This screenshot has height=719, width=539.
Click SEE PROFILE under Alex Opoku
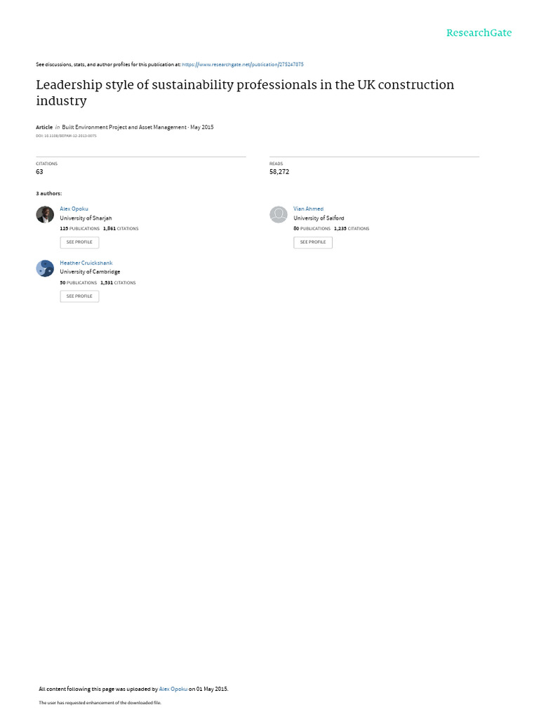coord(79,242)
